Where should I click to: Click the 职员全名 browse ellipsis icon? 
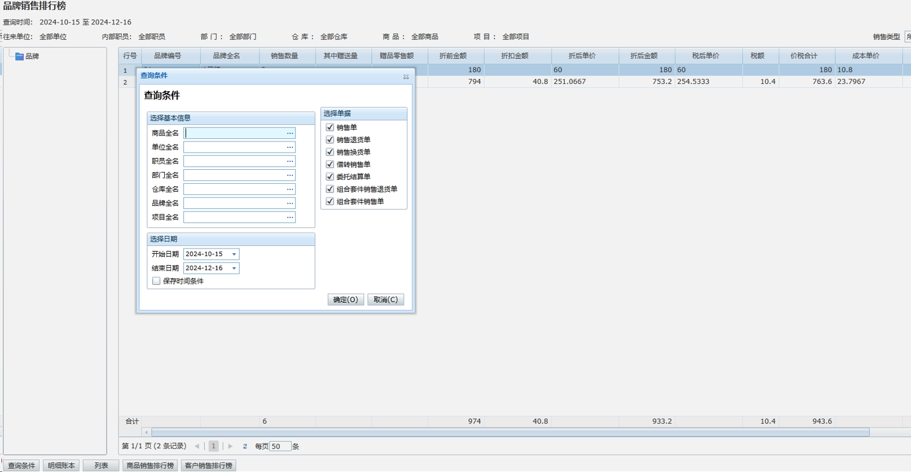tap(290, 161)
